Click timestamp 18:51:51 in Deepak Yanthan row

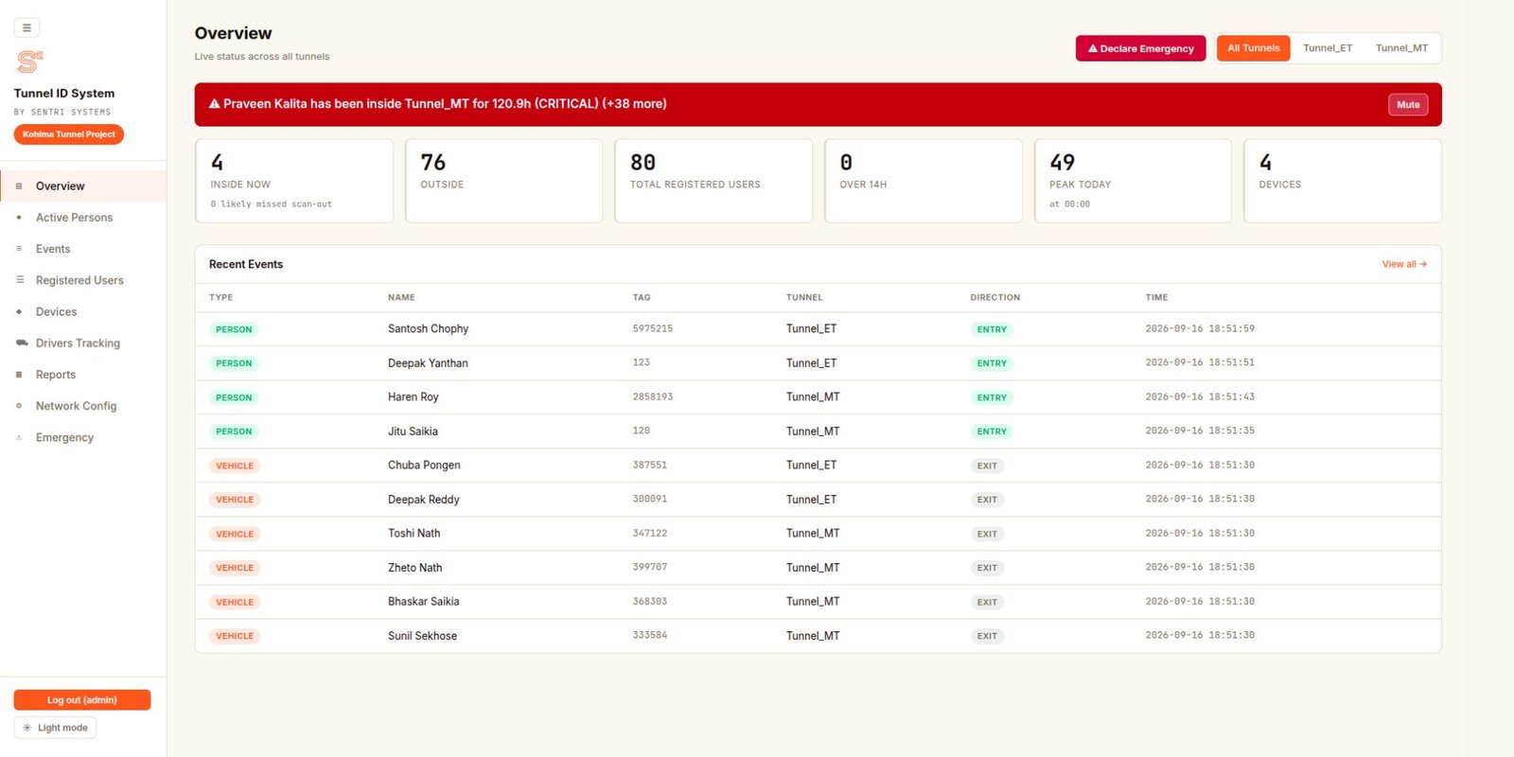pyautogui.click(x=1200, y=363)
